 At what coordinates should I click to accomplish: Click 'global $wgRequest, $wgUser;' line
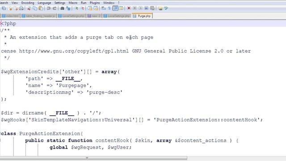(x=90, y=148)
